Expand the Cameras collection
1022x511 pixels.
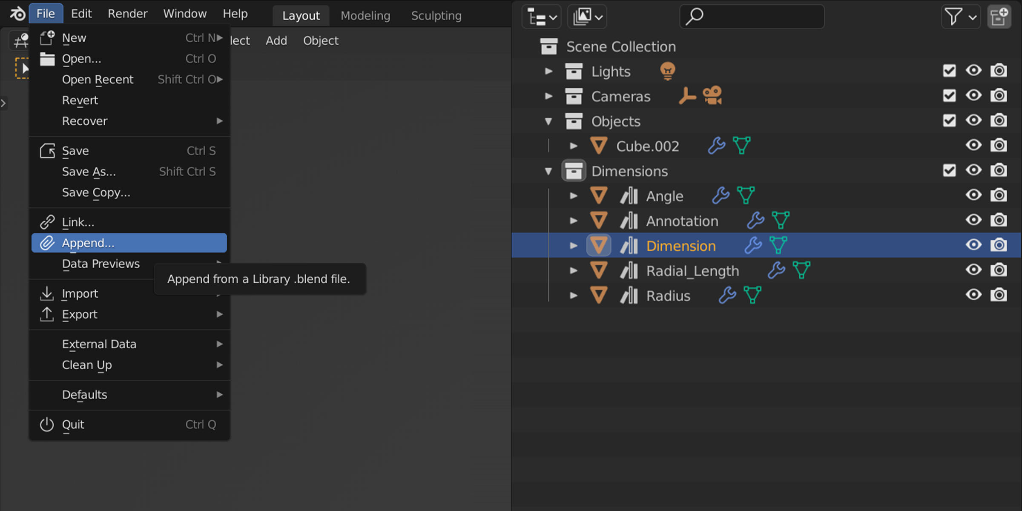coord(548,96)
